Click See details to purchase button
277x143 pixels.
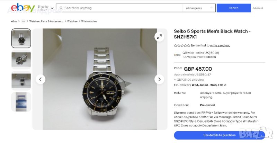(219, 135)
